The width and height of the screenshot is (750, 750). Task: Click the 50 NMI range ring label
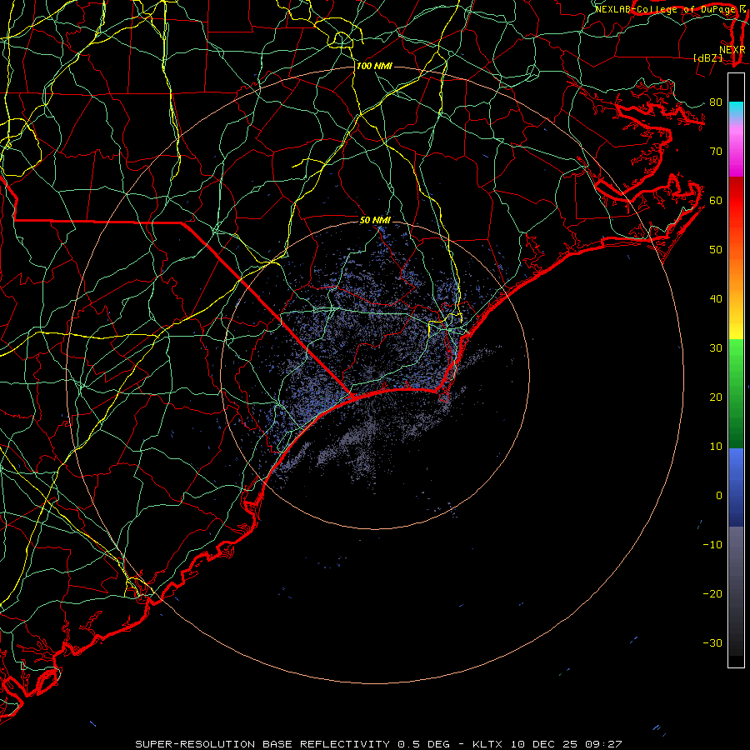click(375, 221)
